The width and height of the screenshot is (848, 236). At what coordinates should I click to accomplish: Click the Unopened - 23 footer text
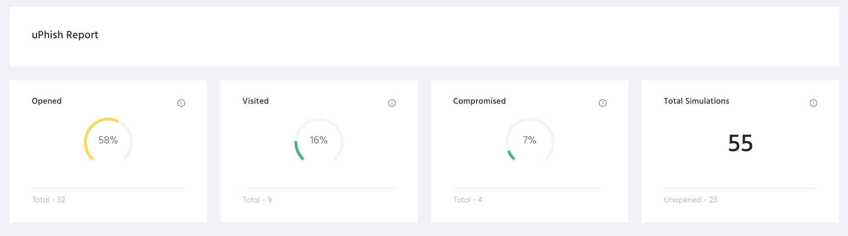[x=690, y=200]
